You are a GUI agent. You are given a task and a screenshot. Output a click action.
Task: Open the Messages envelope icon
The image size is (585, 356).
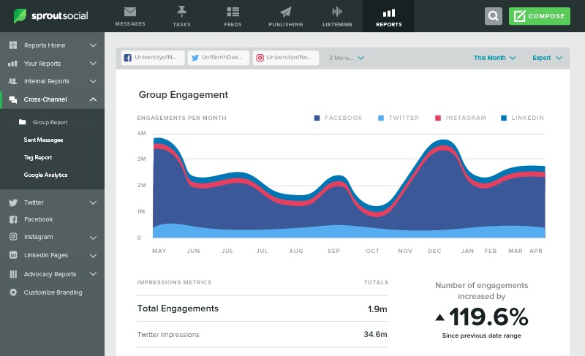click(x=130, y=12)
